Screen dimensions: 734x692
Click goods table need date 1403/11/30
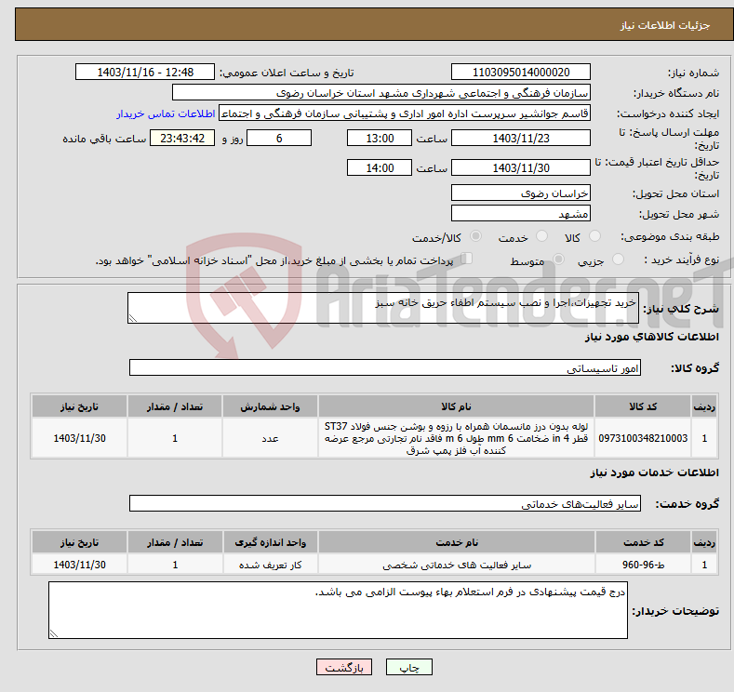pyautogui.click(x=80, y=438)
